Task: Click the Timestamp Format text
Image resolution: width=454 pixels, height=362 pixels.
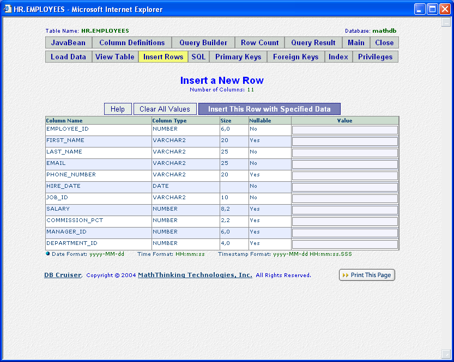Action: 285,254
